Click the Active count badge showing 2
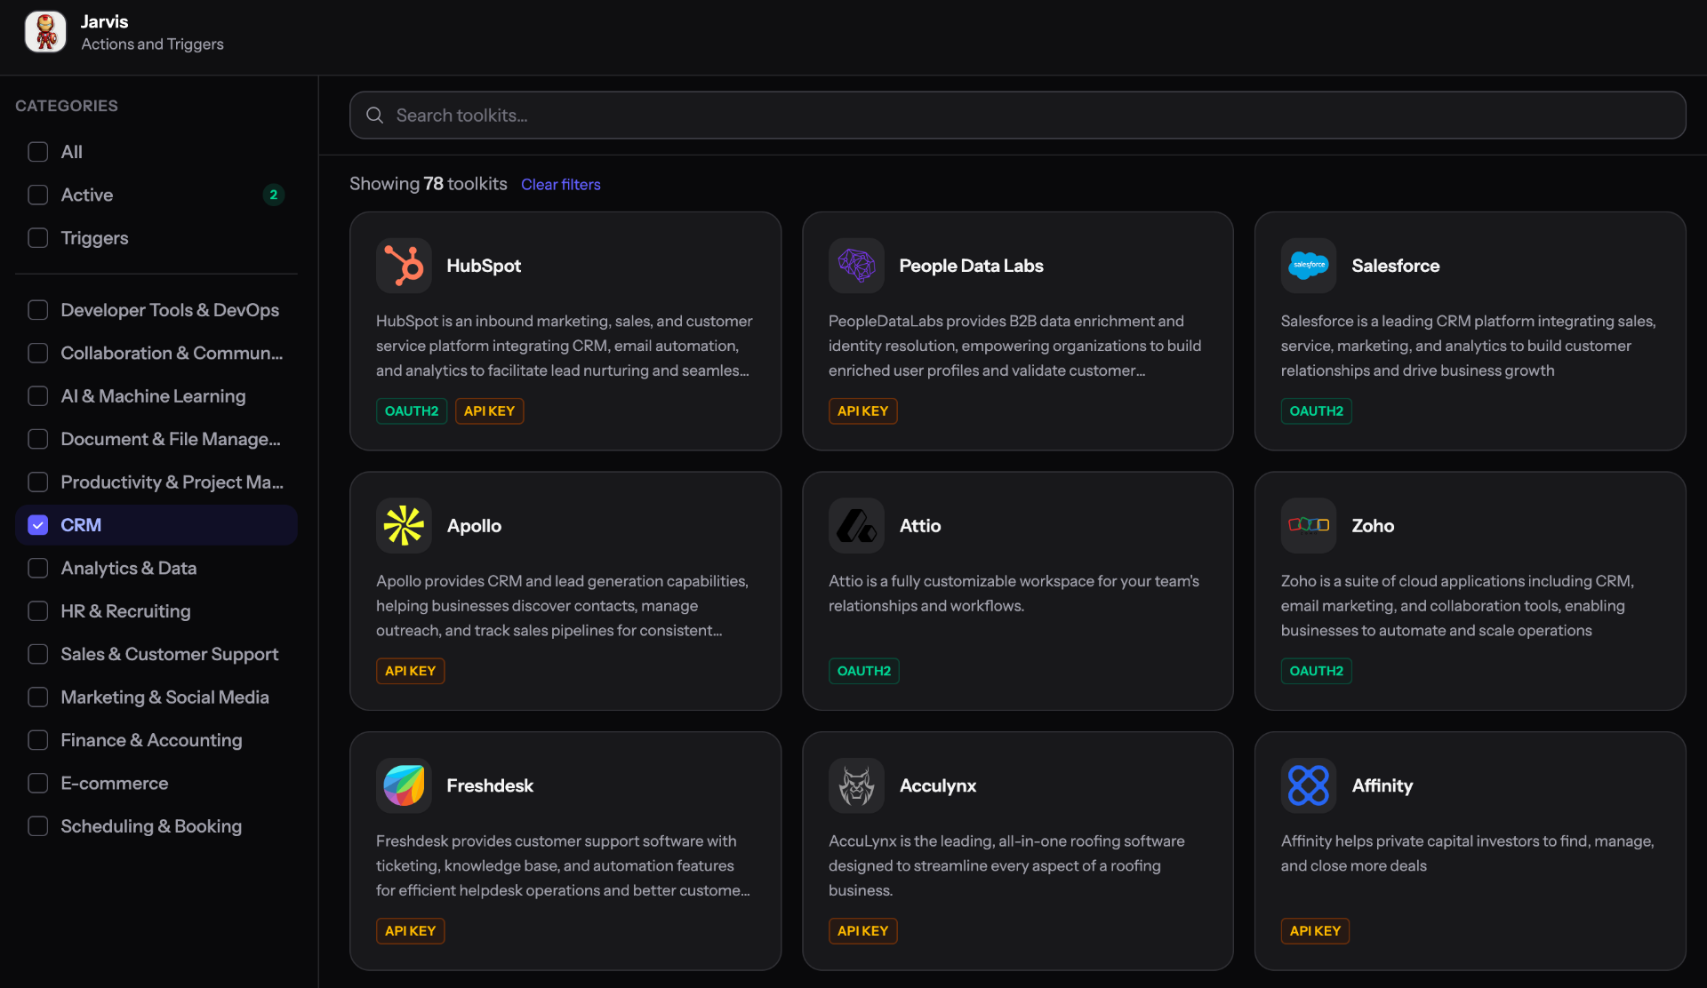Screen dimensions: 1707x988 (274, 195)
